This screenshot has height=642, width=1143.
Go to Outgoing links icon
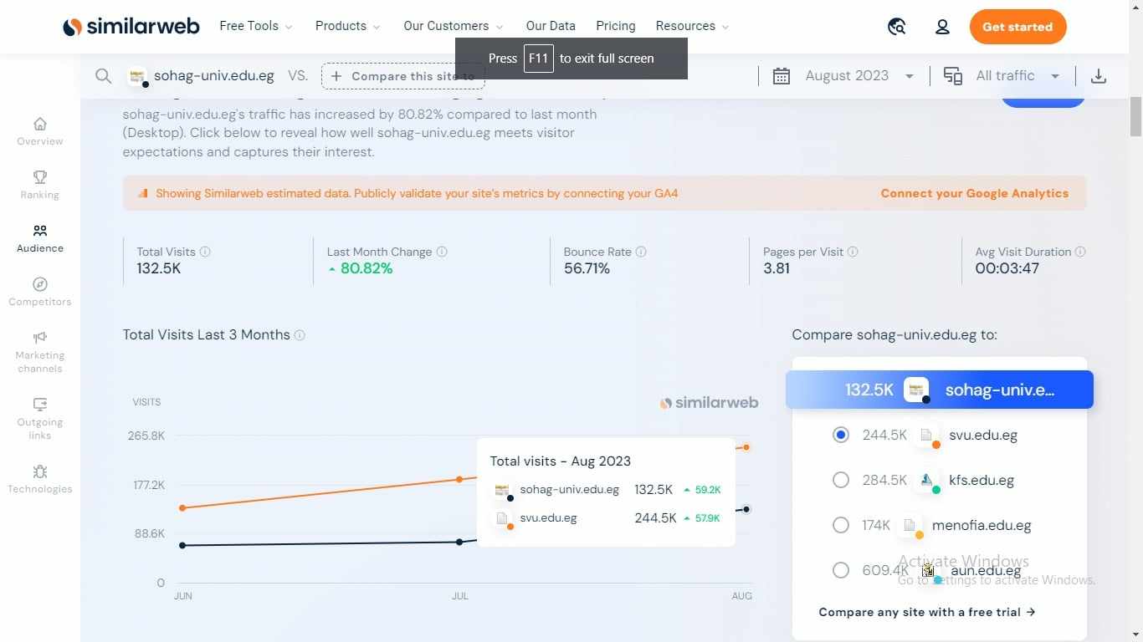click(39, 405)
